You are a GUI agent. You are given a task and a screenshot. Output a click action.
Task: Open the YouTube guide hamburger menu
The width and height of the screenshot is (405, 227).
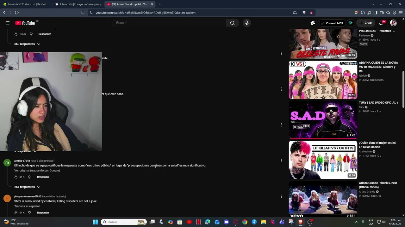point(8,23)
